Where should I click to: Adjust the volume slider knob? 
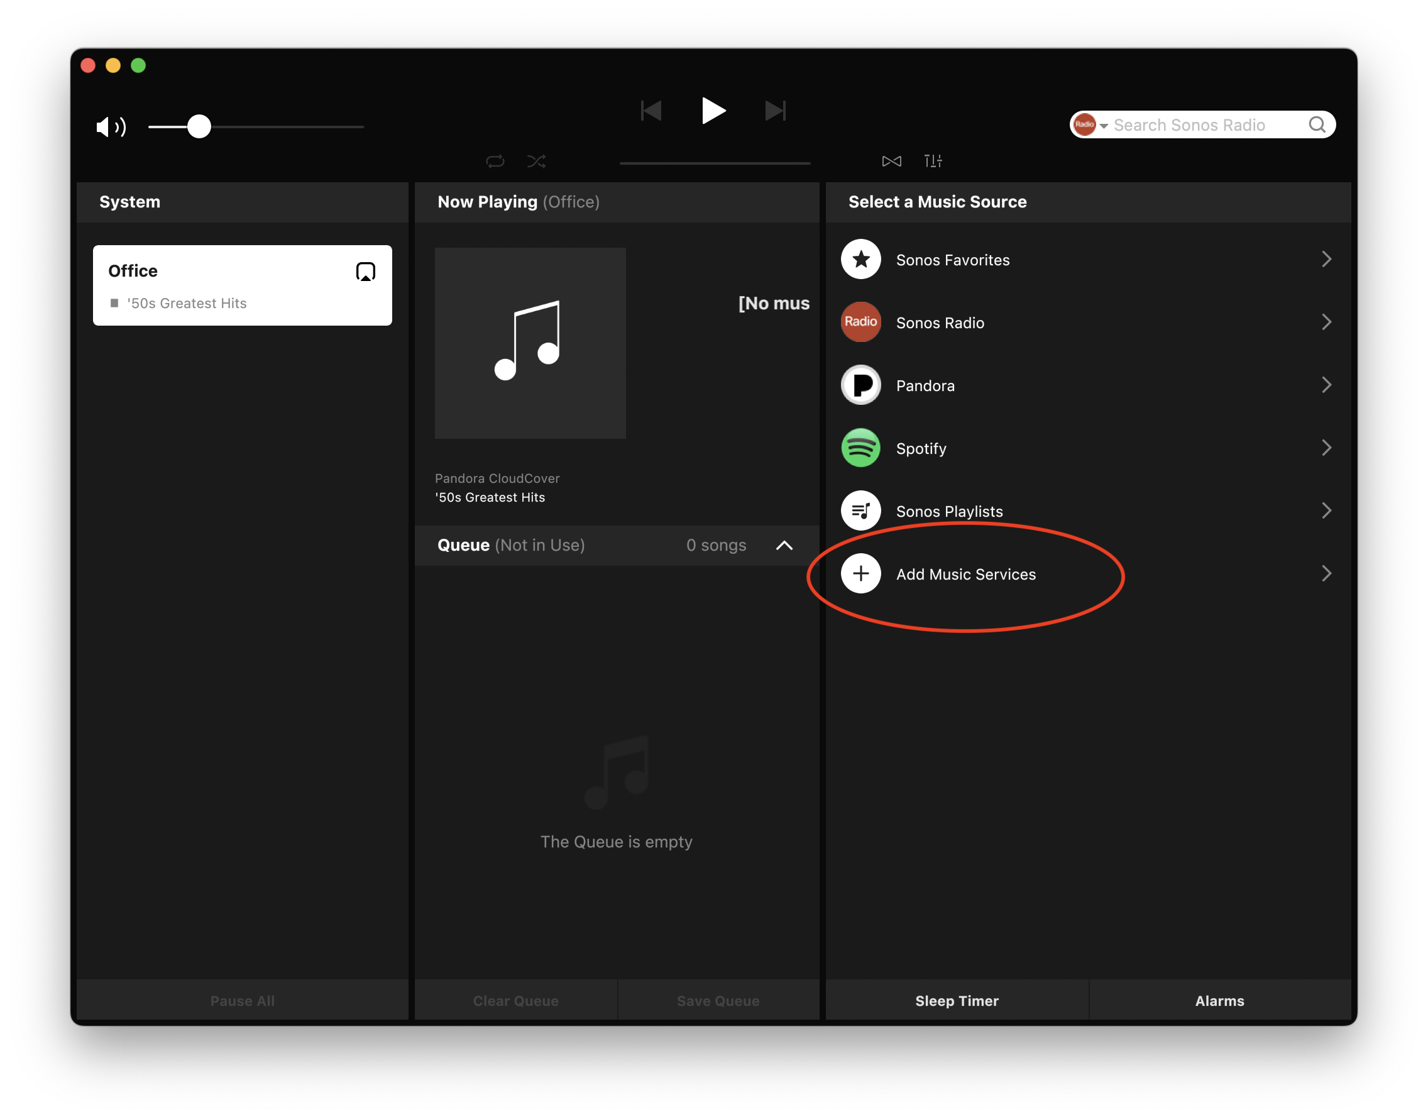click(199, 126)
